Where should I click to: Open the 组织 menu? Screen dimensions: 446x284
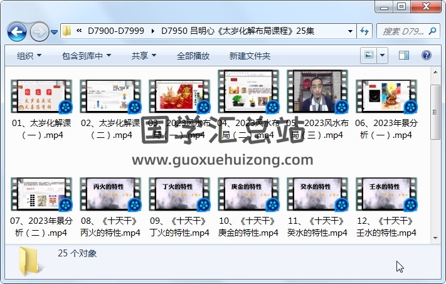pyautogui.click(x=29, y=56)
